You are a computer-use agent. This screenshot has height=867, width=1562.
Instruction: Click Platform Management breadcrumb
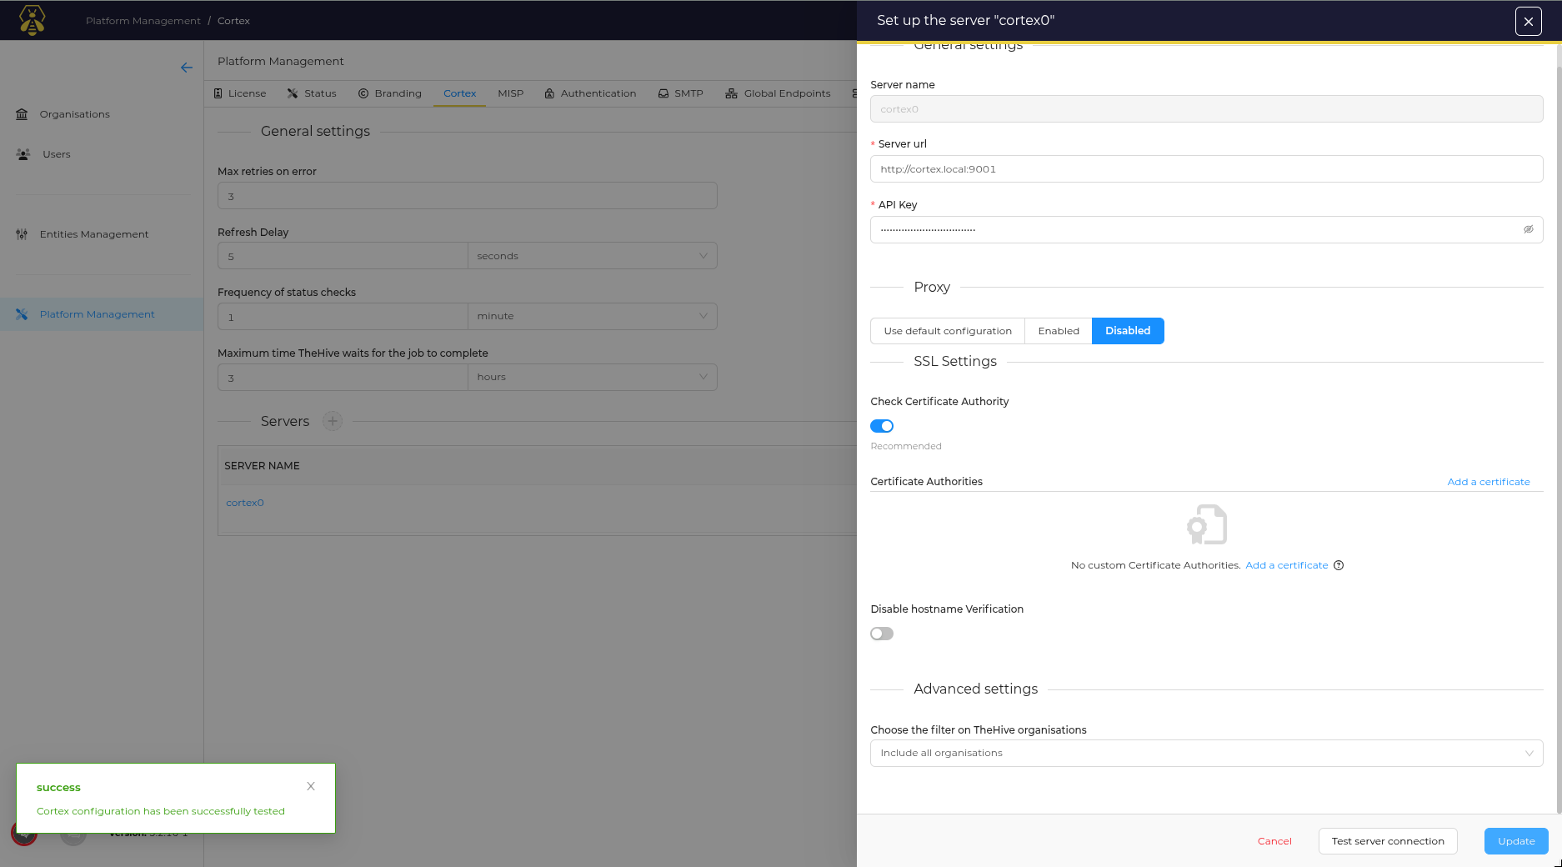tap(143, 21)
